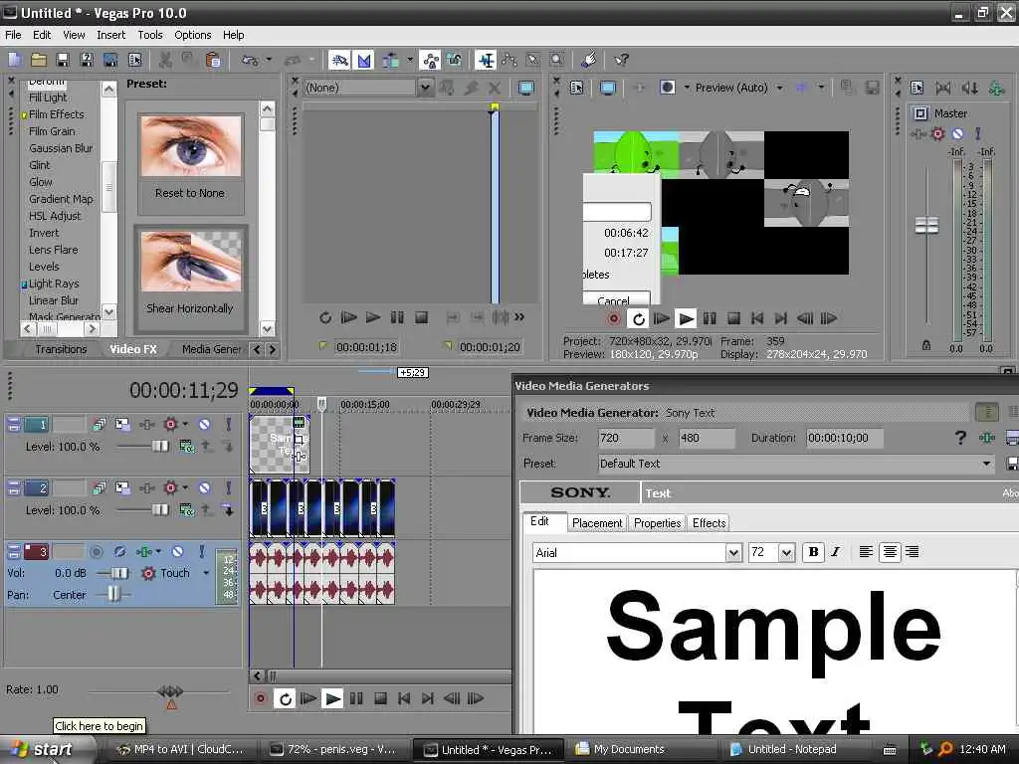Screen dimensions: 1019x764
Task: Open the trimmer (None) dropdown
Action: 424,88
